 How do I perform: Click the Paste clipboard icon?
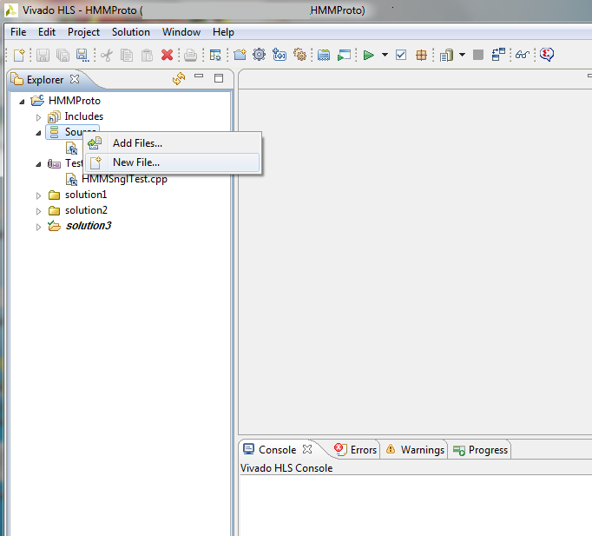pyautogui.click(x=147, y=55)
